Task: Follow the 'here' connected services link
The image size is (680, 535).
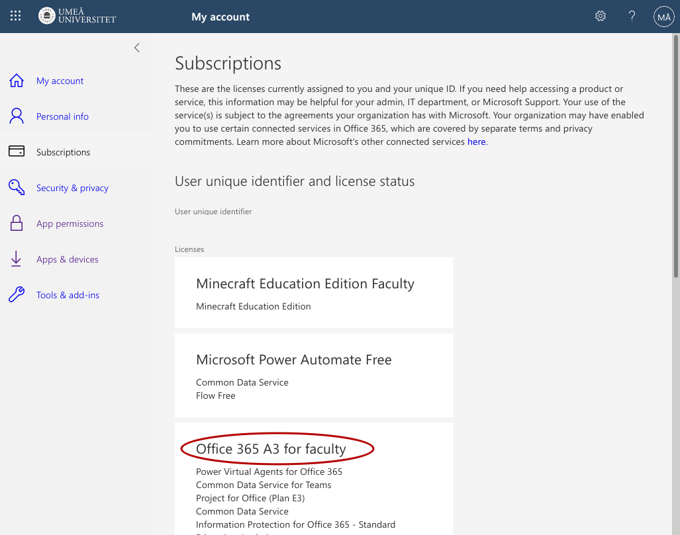Action: [476, 142]
